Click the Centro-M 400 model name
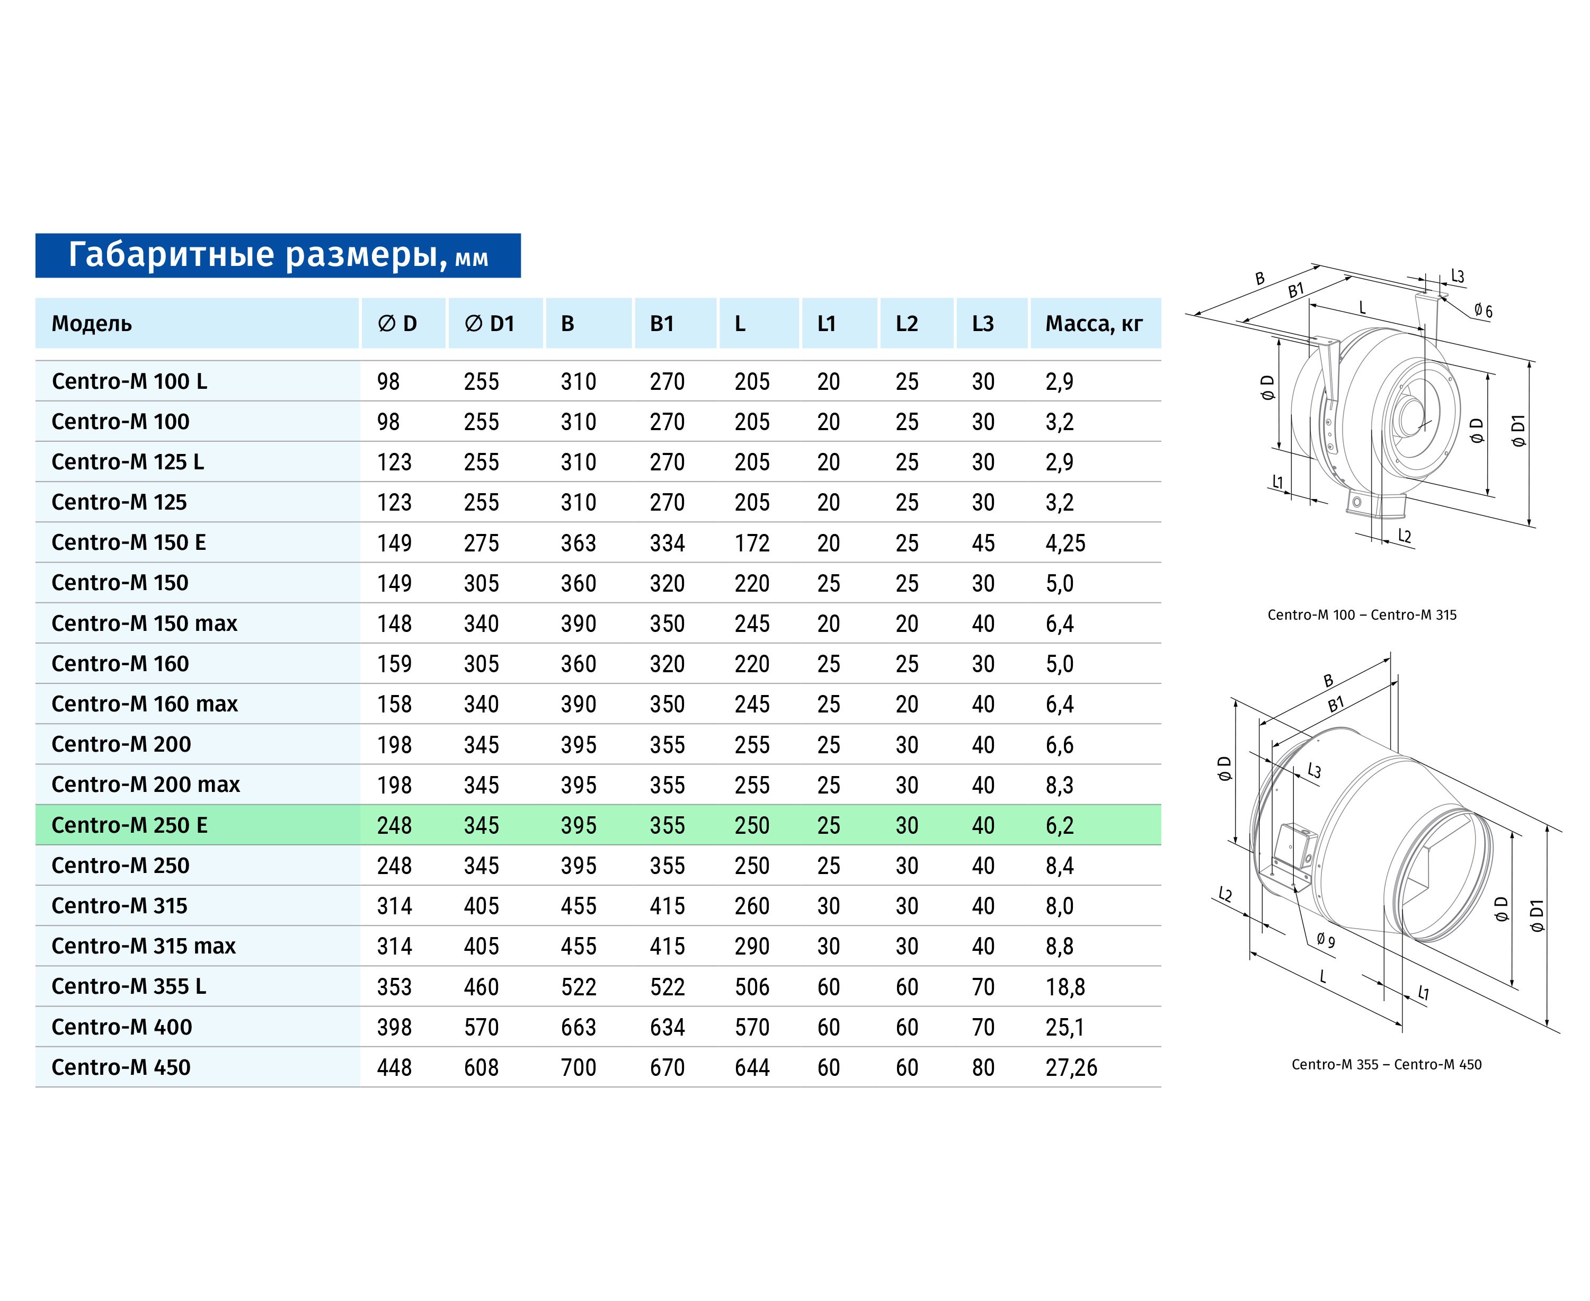 [121, 1027]
